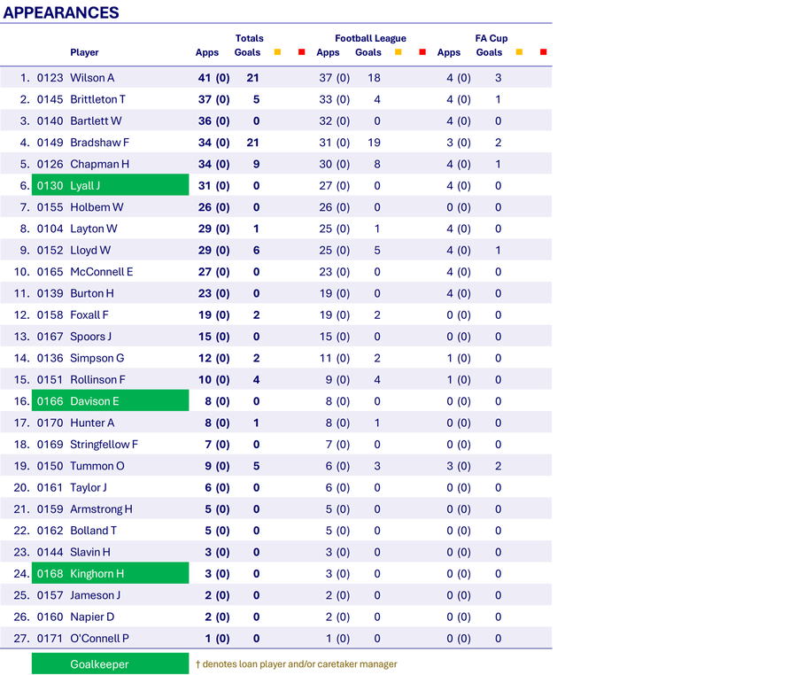797x675 pixels.
Task: Select player Slavin H
Action: [90, 552]
